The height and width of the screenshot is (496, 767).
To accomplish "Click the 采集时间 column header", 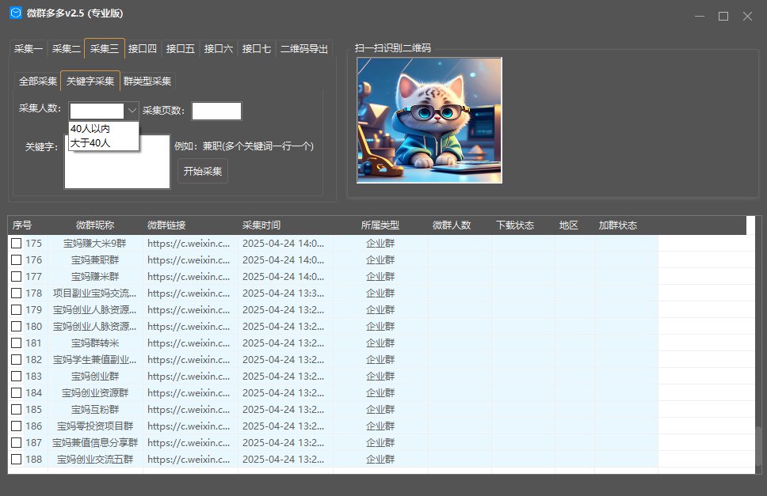I will point(261,225).
